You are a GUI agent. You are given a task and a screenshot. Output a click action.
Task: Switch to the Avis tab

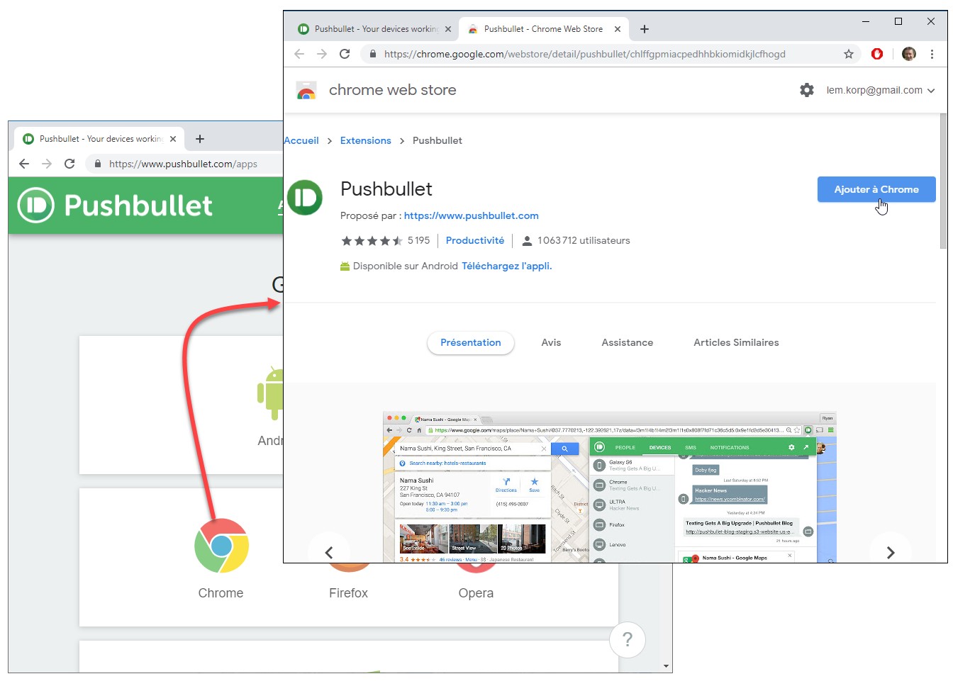tap(551, 342)
